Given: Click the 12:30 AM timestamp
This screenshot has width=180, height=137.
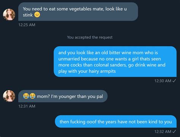Looking at the screenshot, I should 163,81.
